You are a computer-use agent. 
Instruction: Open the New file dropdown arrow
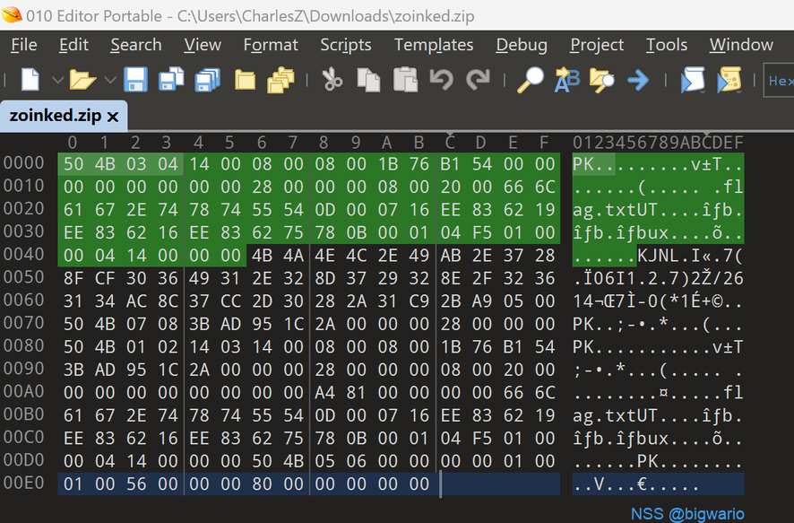click(58, 80)
